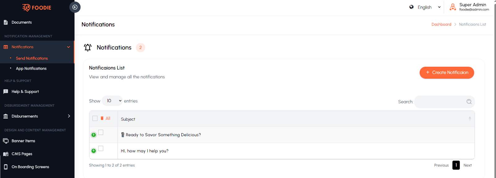Click the Super Admin profile icon
496x178 pixels.
coord(453,7)
